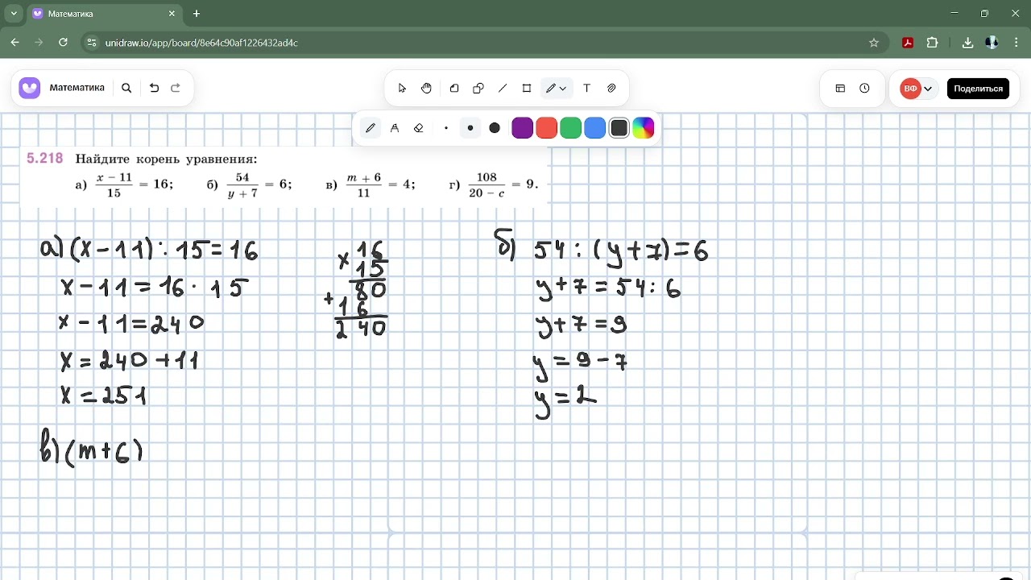Open the version history clock icon
This screenshot has width=1031, height=580.
click(864, 89)
